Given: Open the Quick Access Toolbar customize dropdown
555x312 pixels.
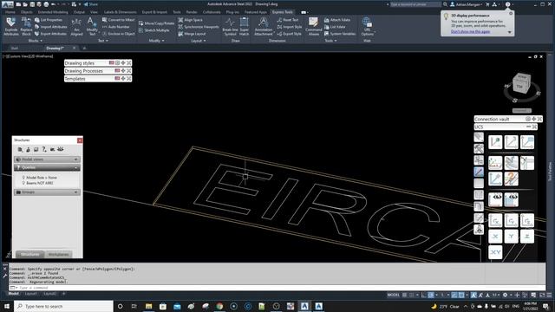Looking at the screenshot, I should click(x=80, y=4).
